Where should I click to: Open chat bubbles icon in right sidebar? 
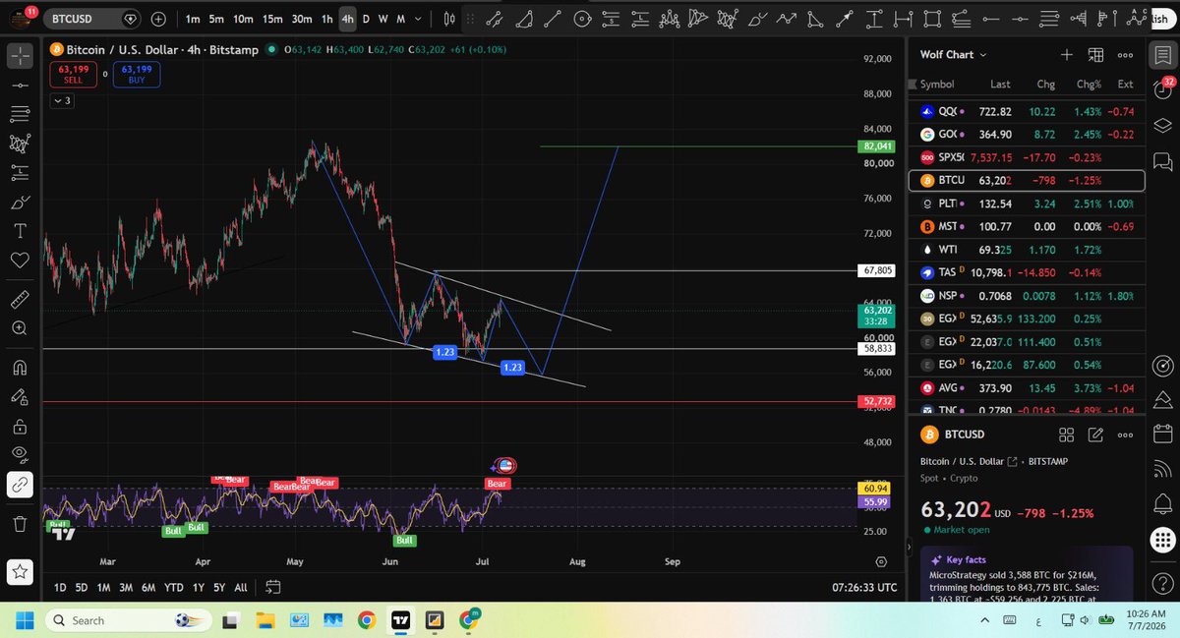(x=1163, y=160)
